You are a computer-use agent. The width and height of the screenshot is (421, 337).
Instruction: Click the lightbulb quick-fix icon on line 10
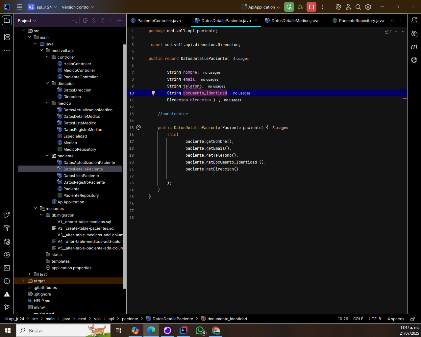click(x=153, y=93)
